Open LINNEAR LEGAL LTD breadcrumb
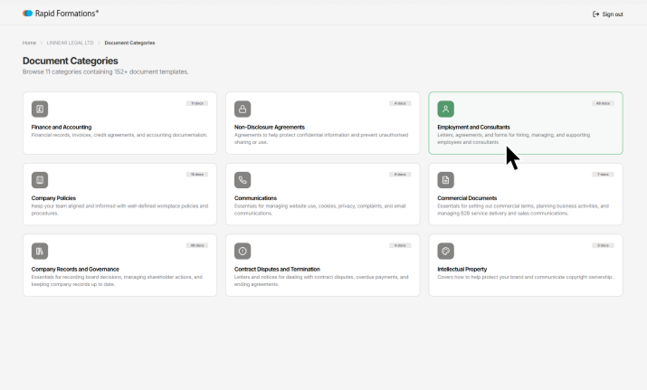 pyautogui.click(x=71, y=43)
